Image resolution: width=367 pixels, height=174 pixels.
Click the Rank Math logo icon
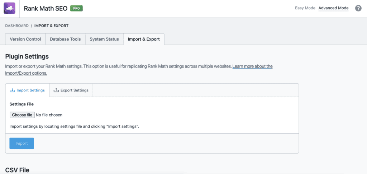click(10, 9)
